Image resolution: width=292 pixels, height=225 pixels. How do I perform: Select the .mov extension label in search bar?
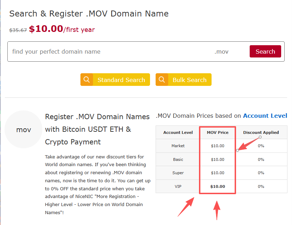pyautogui.click(x=221, y=51)
